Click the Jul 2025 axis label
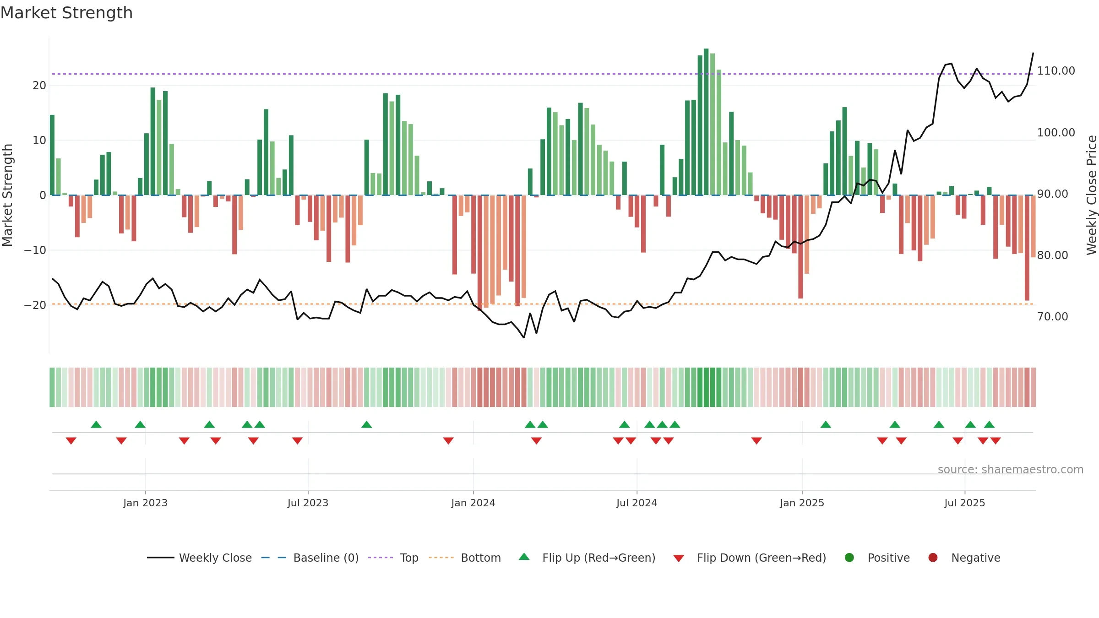Screen dimensions: 1099x618 [x=964, y=503]
